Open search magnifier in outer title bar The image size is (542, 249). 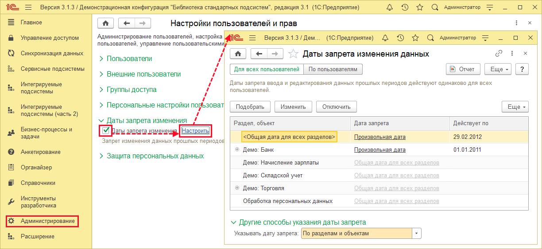(x=435, y=8)
